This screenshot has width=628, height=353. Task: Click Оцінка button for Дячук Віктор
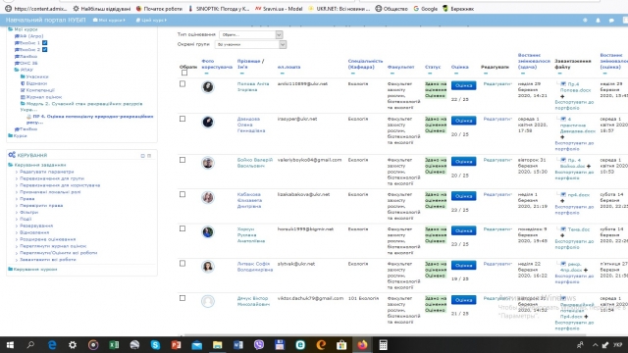tap(463, 300)
